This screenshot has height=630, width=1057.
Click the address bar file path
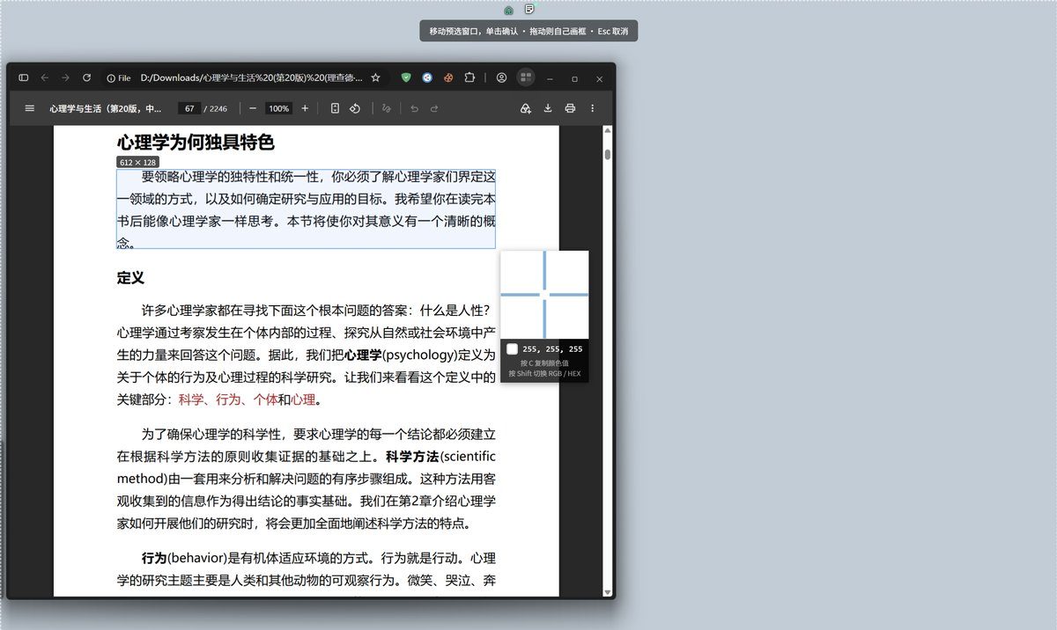coord(252,78)
